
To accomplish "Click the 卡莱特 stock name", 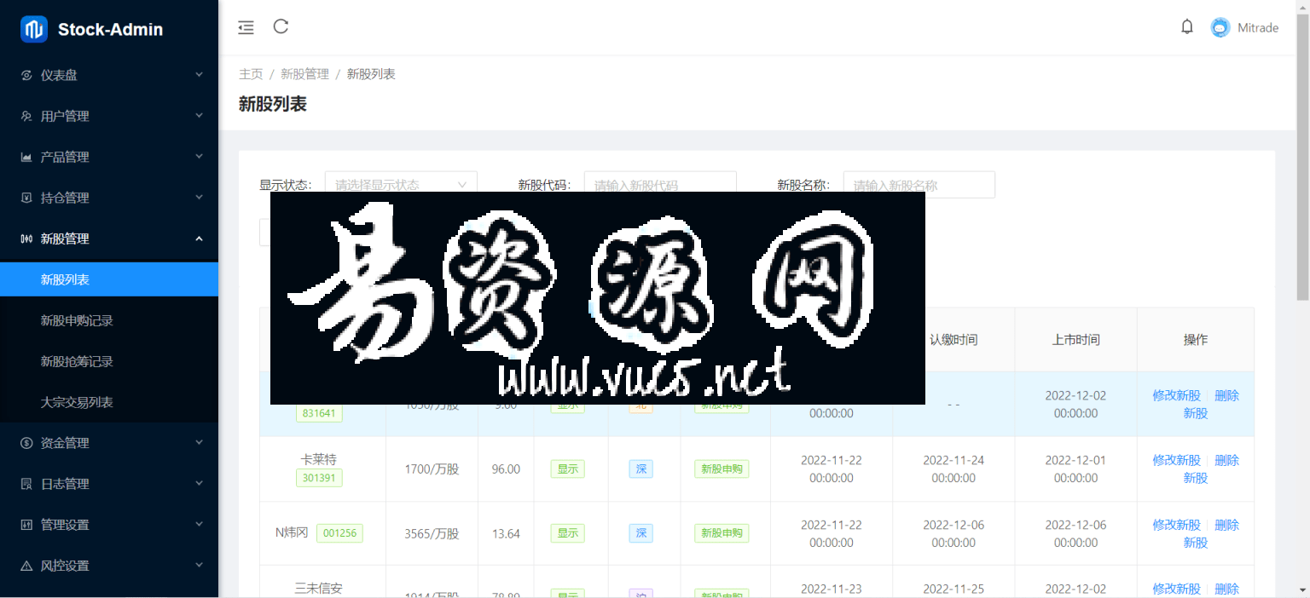I will pos(319,459).
